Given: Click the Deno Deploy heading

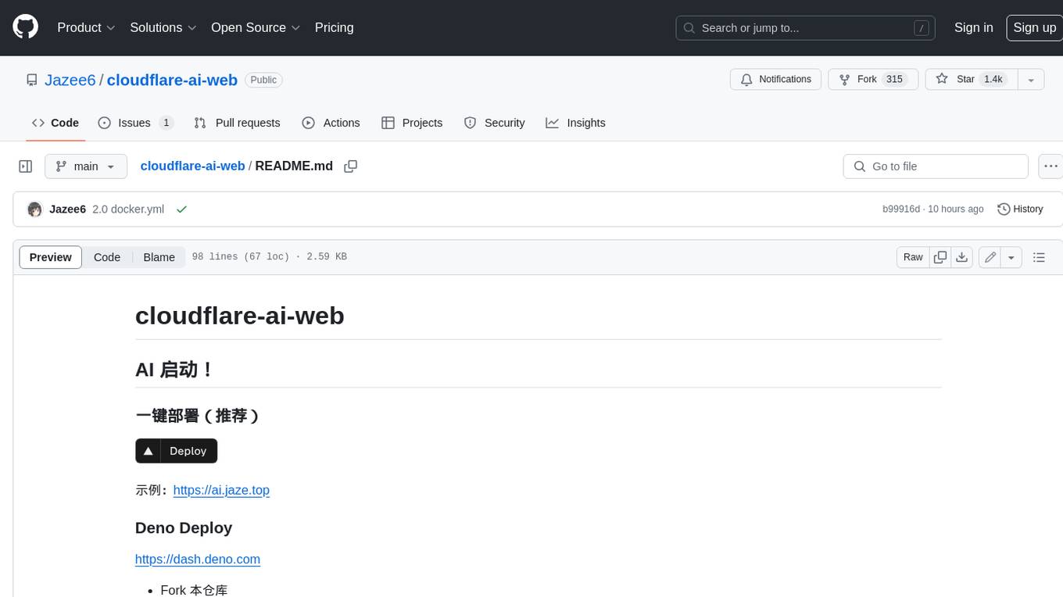Looking at the screenshot, I should [x=184, y=527].
